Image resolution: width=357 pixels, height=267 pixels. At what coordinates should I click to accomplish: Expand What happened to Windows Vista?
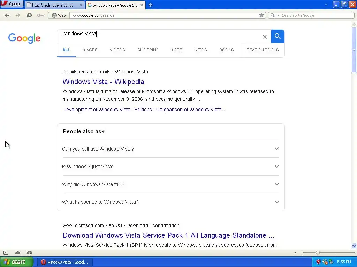170,202
